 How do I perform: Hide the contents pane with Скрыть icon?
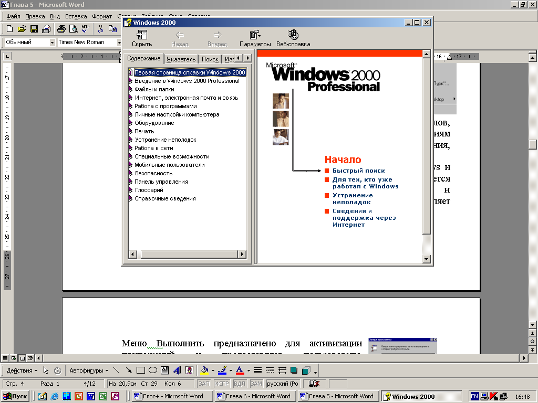tap(142, 38)
